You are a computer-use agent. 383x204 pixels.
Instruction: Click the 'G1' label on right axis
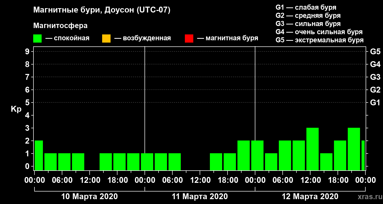click(x=375, y=103)
